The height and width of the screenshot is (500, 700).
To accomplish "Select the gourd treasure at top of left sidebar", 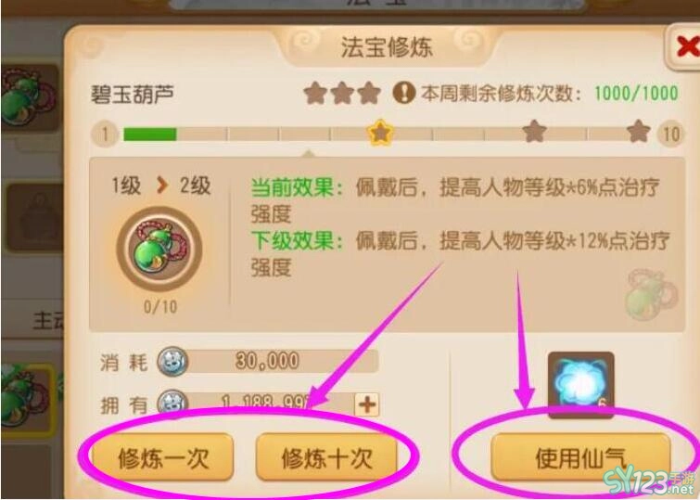I will 29,98.
